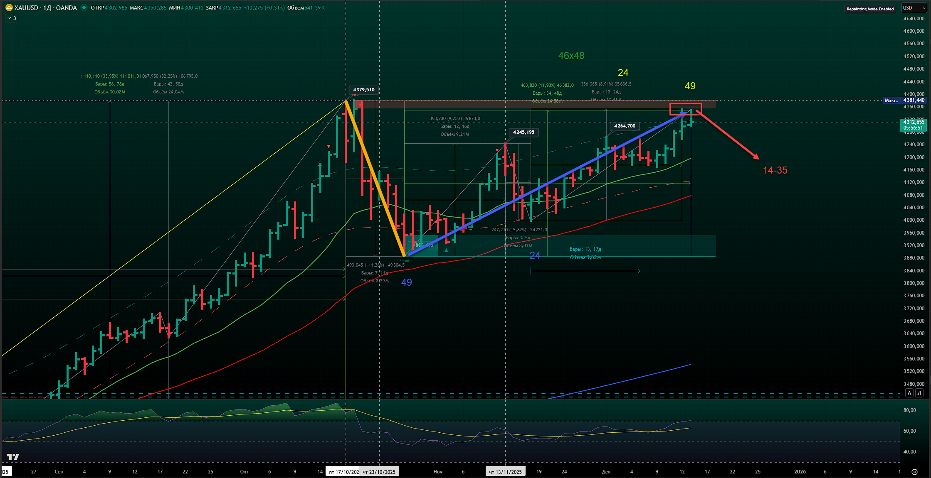Click the 'чт 13/11/2025' date marker
The image size is (931, 478).
505,472
